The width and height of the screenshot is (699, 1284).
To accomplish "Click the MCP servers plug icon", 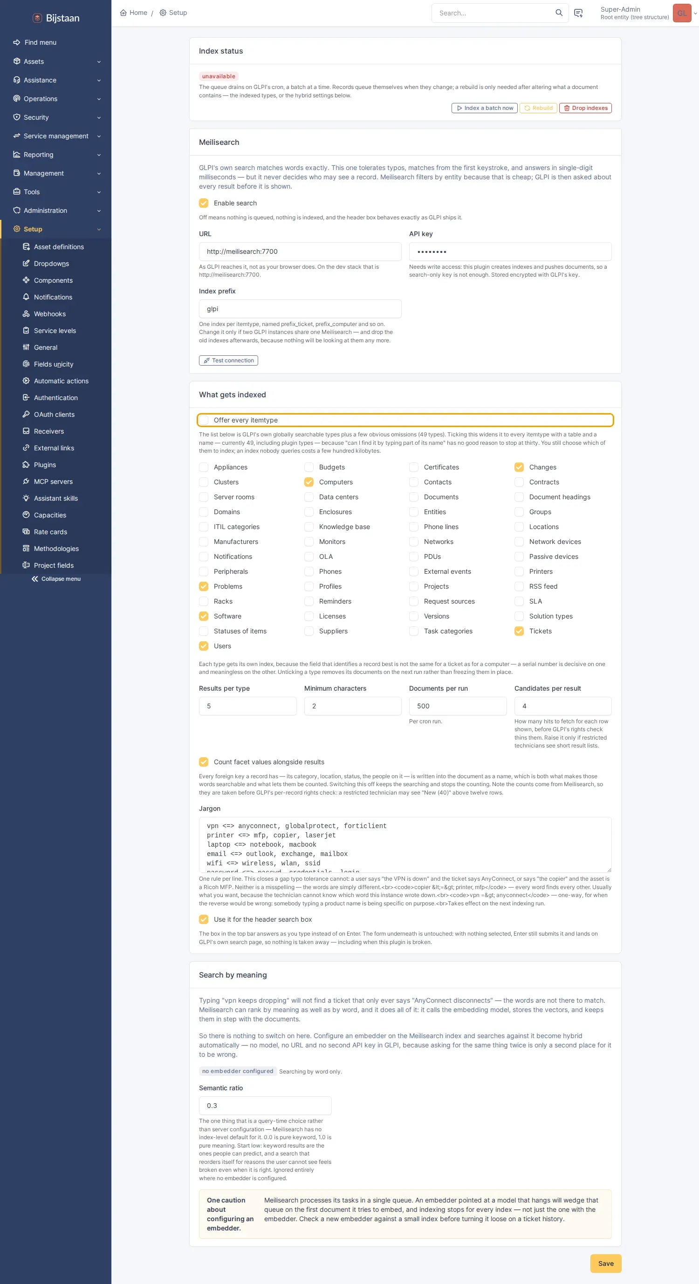I will point(27,481).
